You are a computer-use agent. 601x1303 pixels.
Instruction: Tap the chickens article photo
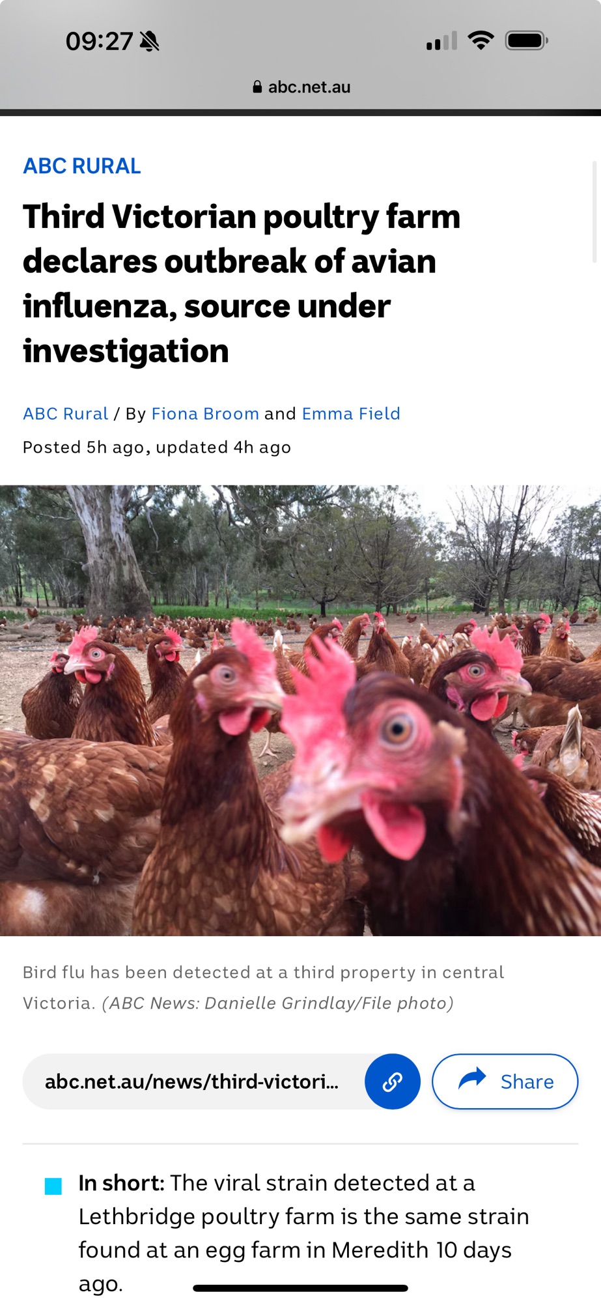300,710
